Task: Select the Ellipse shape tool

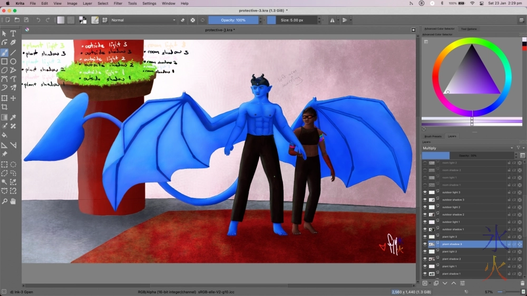Action: [13, 62]
